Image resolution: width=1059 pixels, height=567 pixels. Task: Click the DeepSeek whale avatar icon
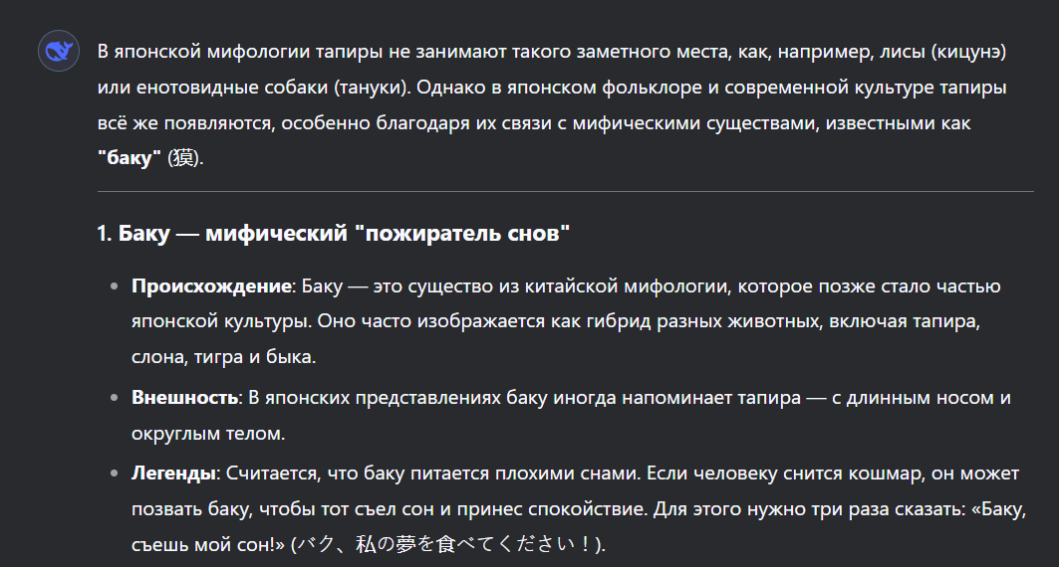pos(59,51)
